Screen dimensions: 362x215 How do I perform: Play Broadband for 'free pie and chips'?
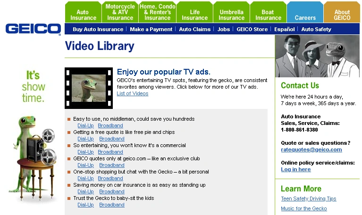pyautogui.click(x=112, y=139)
